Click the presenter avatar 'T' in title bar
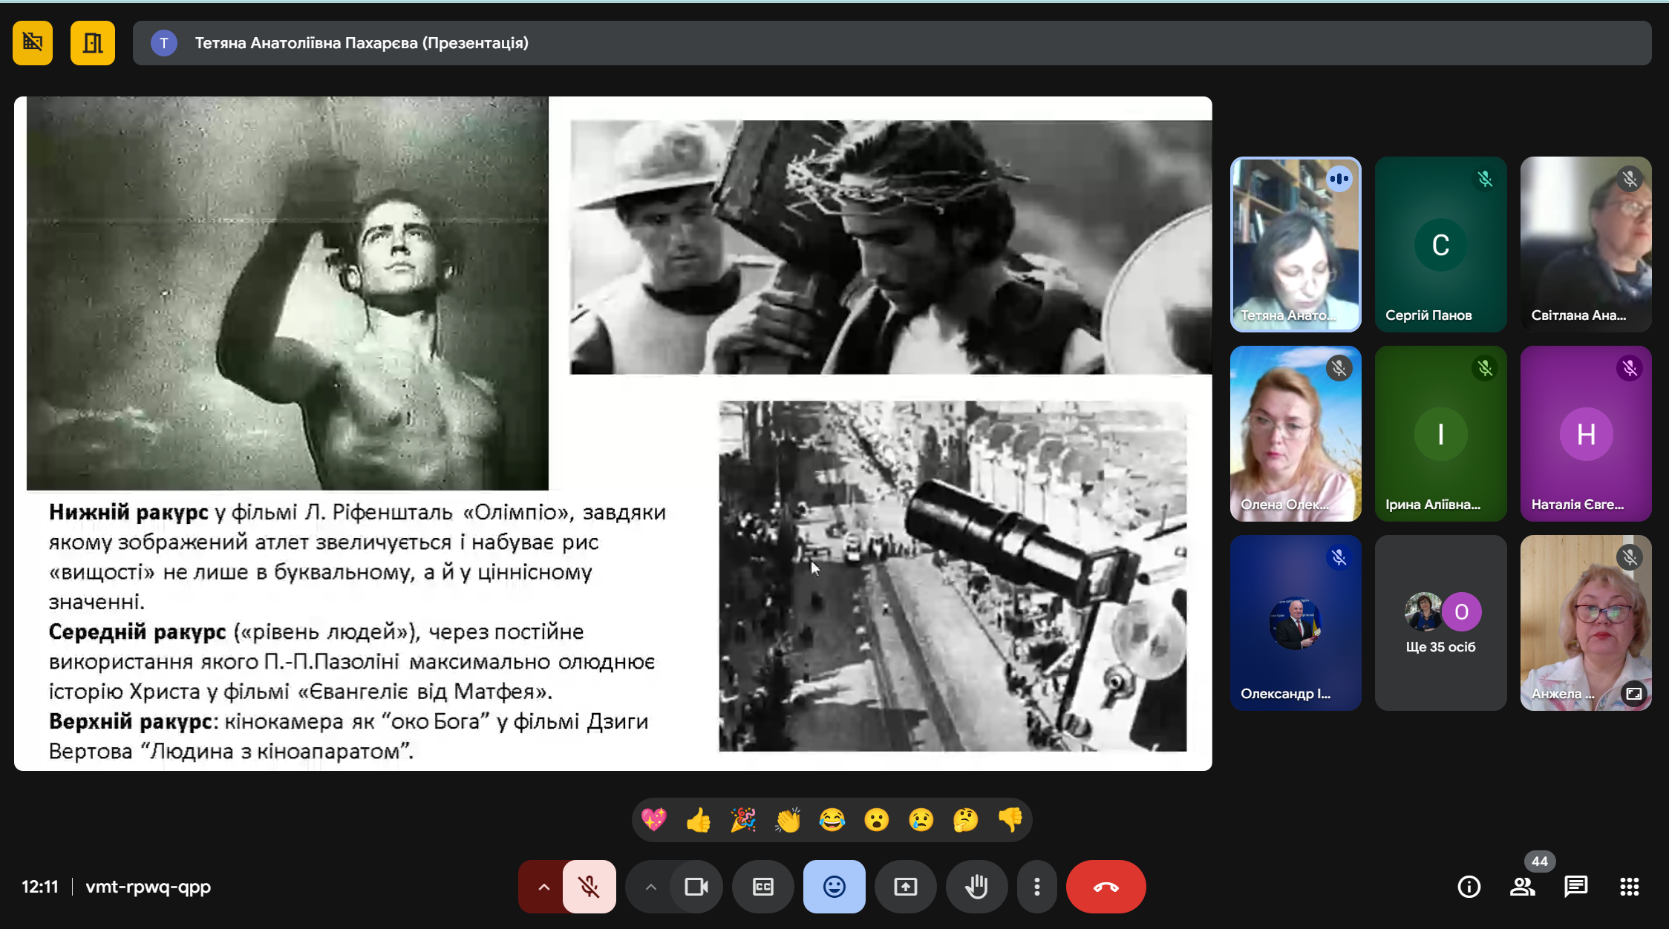Viewport: 1669px width, 929px height. coord(163,43)
